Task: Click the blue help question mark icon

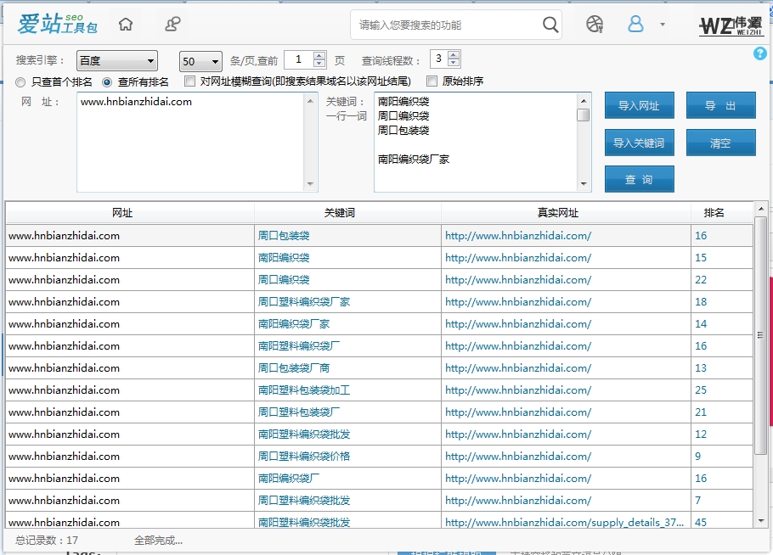Action: (759, 54)
